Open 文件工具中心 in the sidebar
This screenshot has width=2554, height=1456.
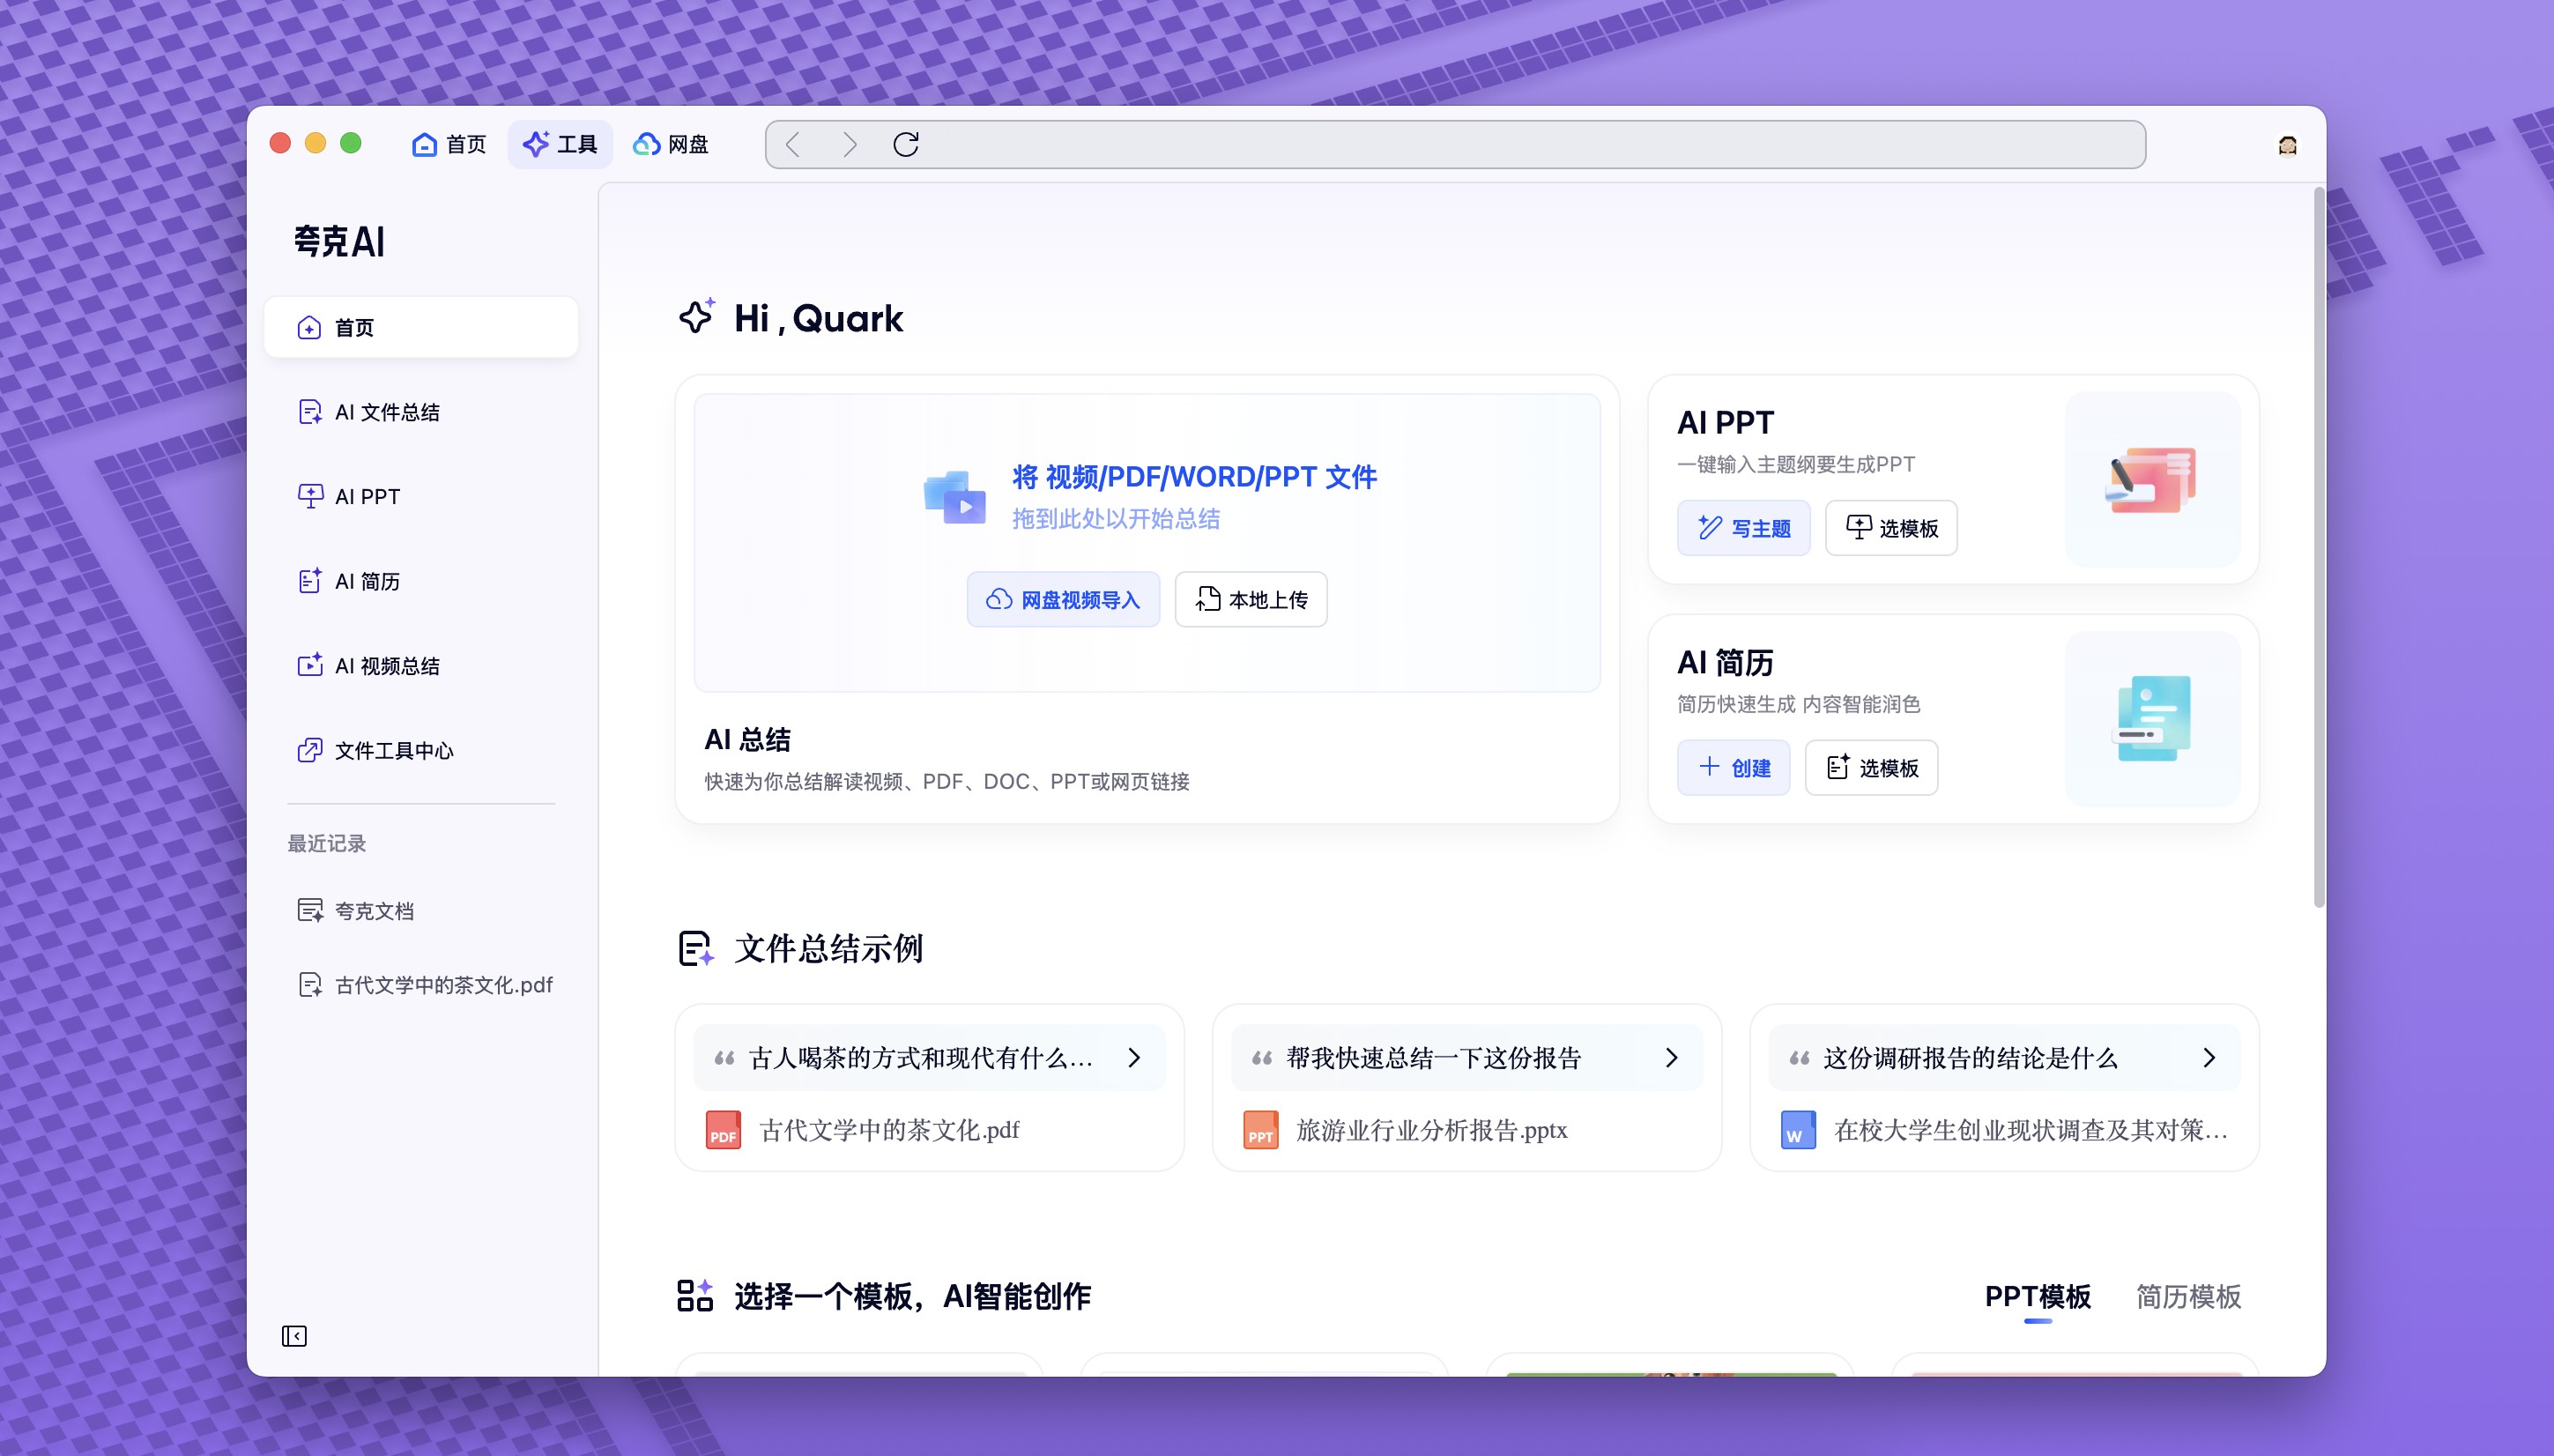pyautogui.click(x=393, y=750)
